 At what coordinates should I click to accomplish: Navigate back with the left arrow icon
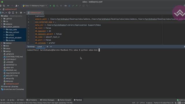(8, 6)
